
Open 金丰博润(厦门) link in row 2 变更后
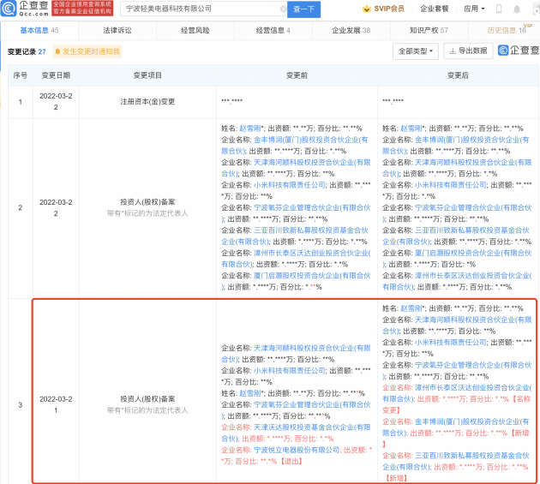coord(456,146)
